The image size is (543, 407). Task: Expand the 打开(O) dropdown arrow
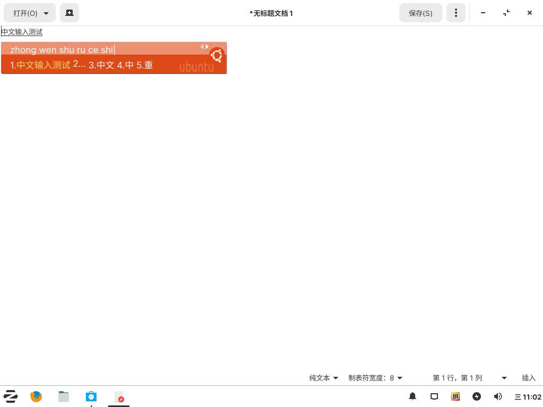click(46, 13)
